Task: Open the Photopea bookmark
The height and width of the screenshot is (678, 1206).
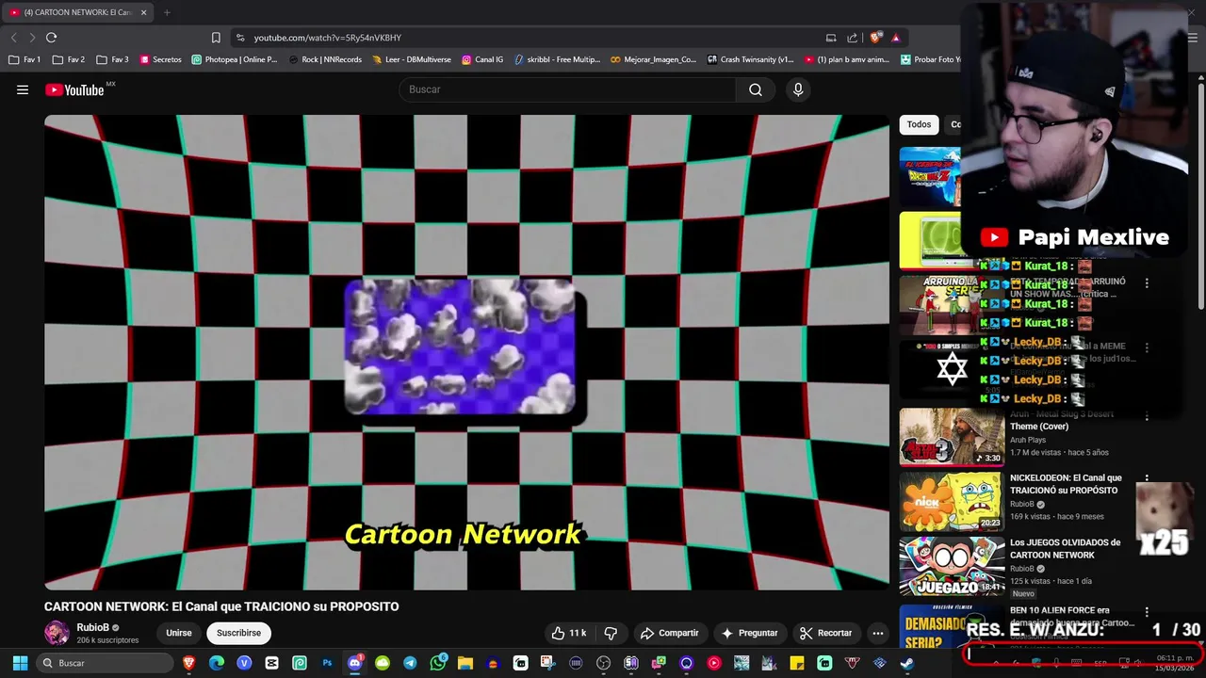Action: point(235,59)
